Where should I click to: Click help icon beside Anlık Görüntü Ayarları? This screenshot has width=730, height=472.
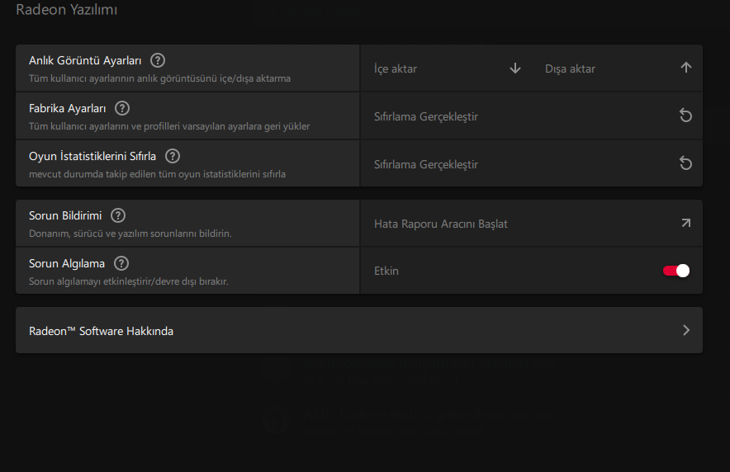click(x=158, y=60)
